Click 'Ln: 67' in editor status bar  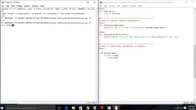186,103
